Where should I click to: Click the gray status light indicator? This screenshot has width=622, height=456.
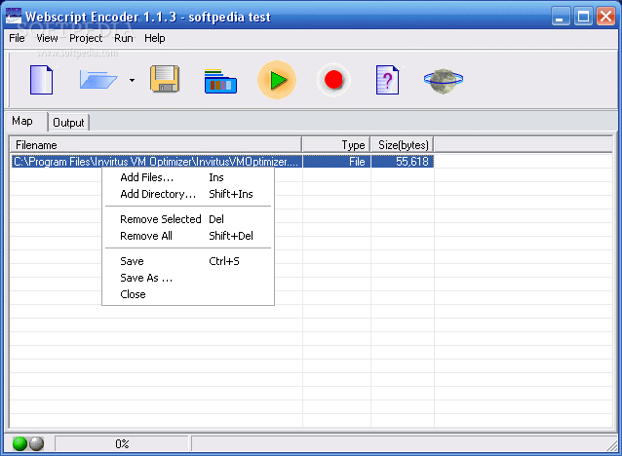(x=36, y=443)
